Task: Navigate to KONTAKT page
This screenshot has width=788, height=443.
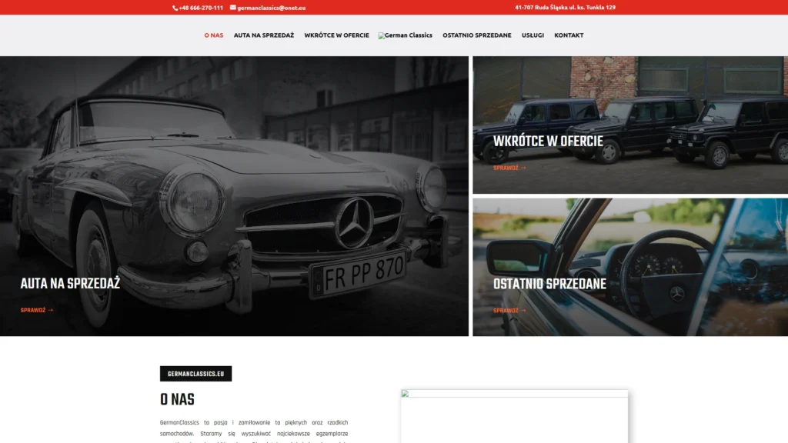Action: point(569,35)
